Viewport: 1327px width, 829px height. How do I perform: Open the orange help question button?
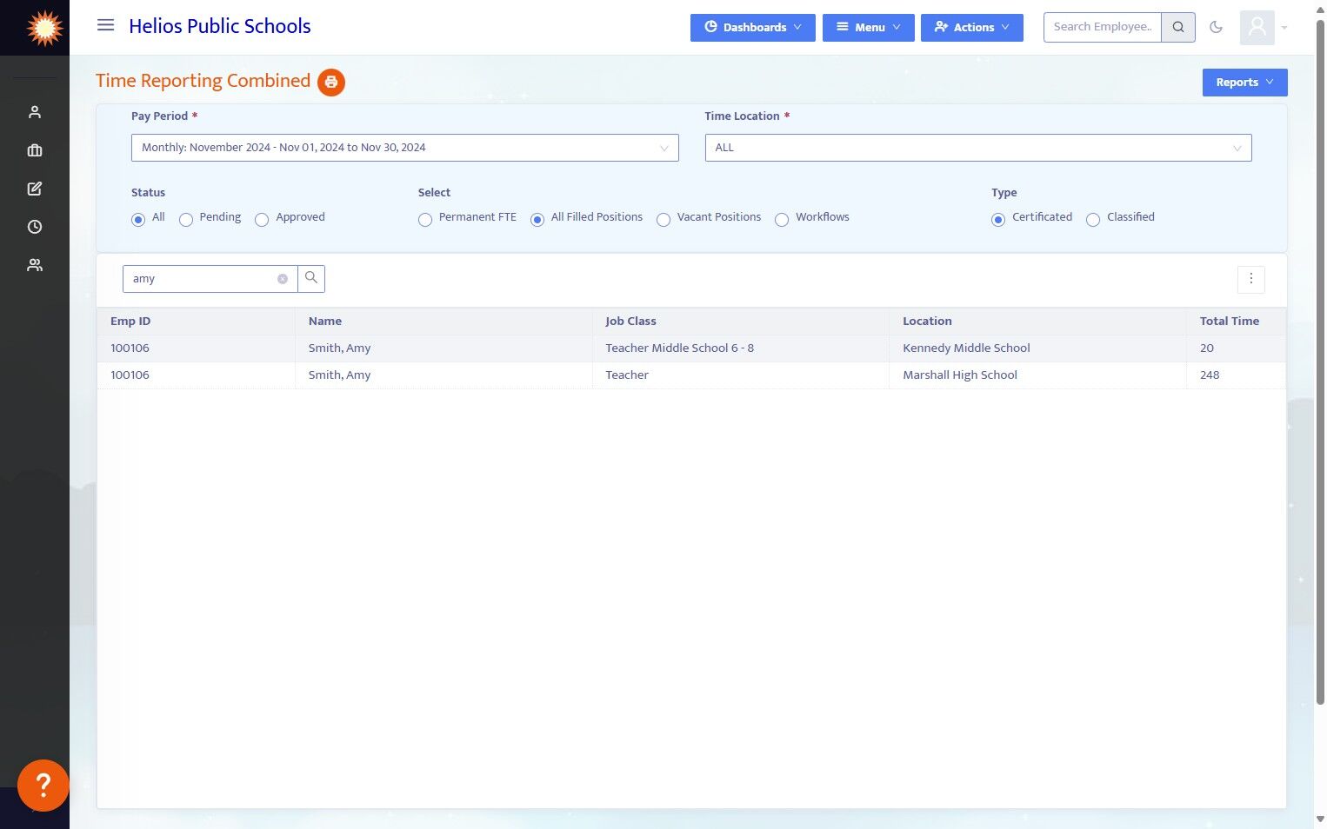coord(43,786)
